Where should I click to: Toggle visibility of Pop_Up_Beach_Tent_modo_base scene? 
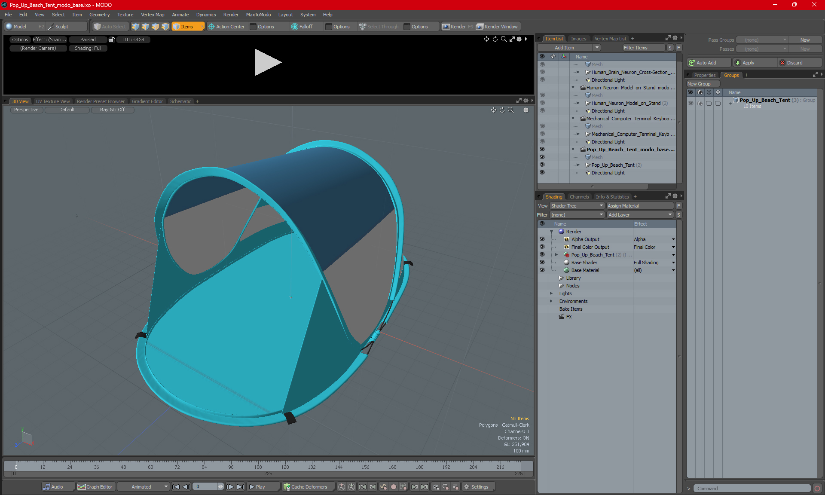point(542,150)
